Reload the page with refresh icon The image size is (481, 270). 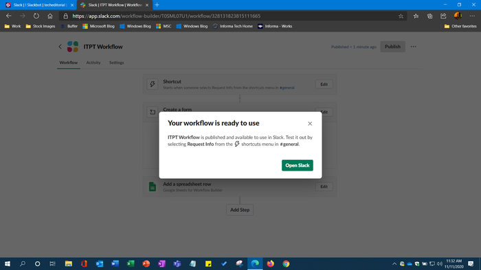coord(36,16)
